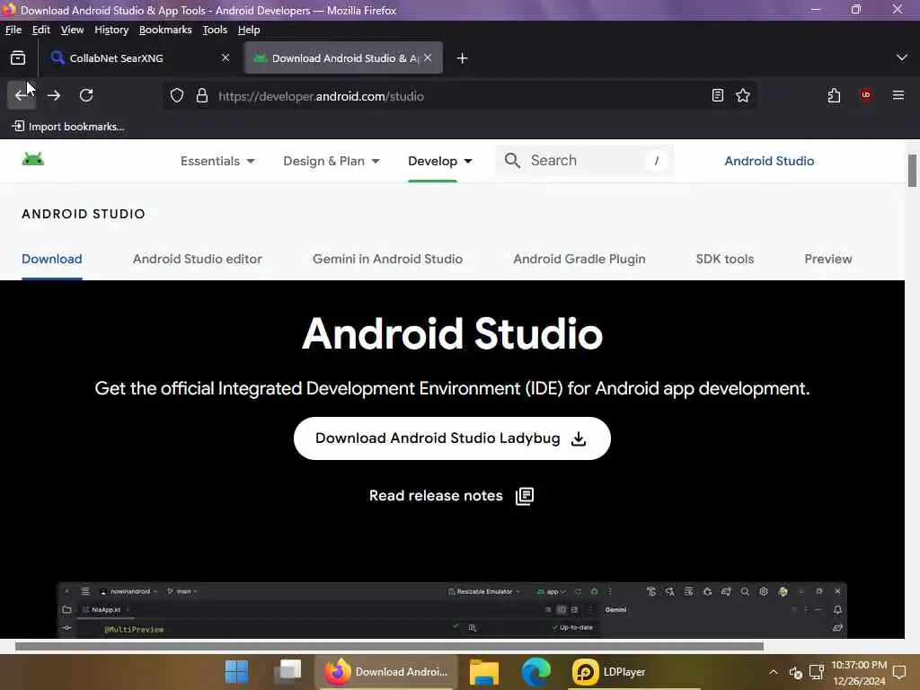Screen dimensions: 920x690
Task: Click the page vertical scrollbar thumb
Action: (912, 171)
